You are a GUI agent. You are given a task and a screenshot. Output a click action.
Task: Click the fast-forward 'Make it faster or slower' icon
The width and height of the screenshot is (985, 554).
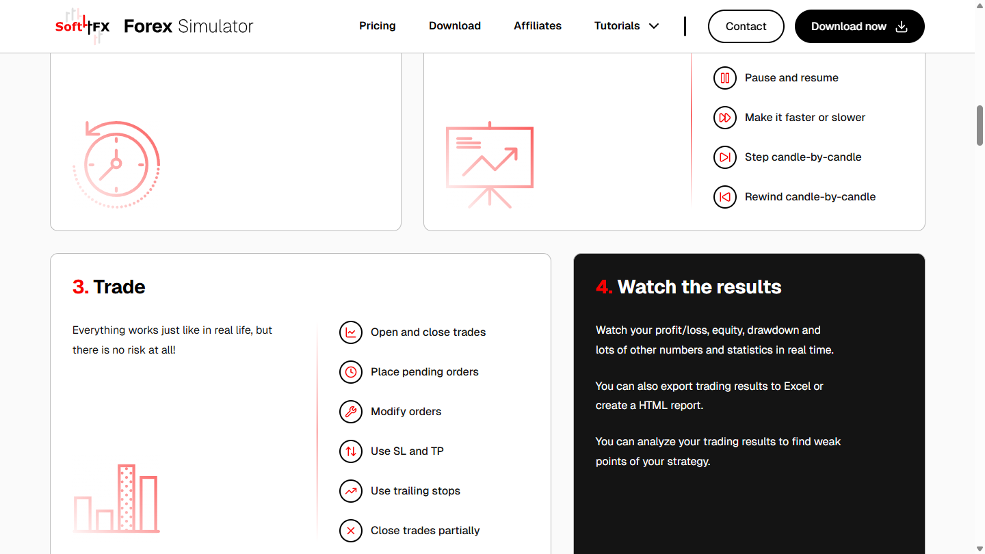coord(725,118)
